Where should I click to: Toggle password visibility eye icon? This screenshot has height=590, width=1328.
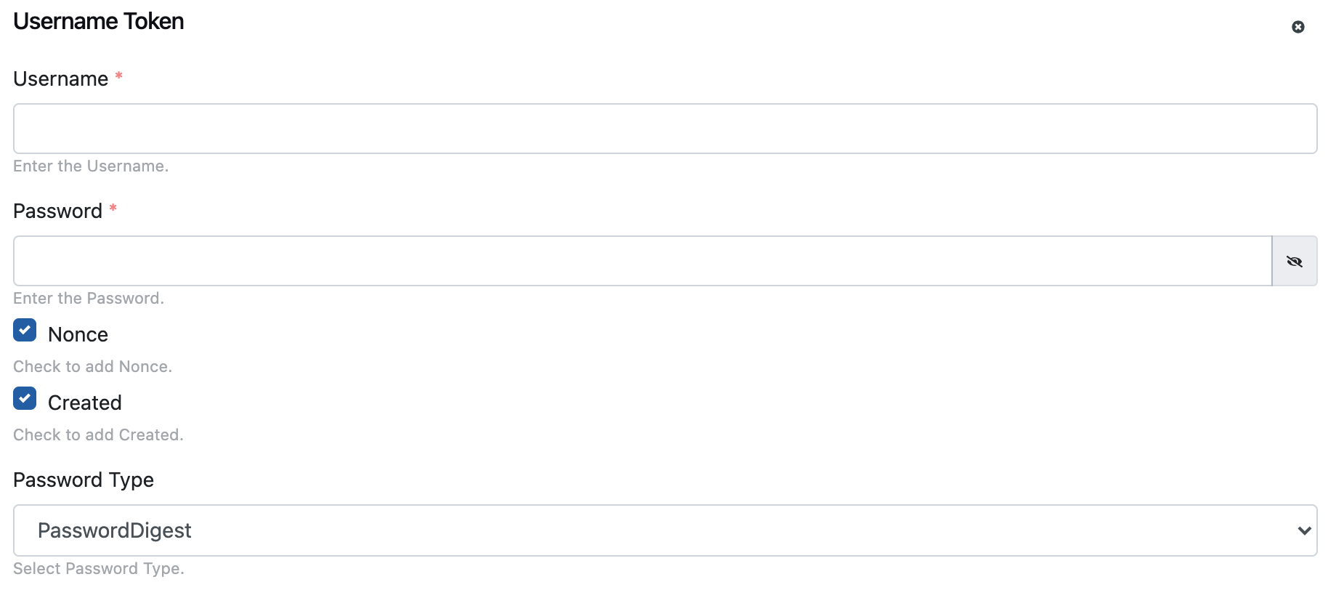(x=1294, y=262)
